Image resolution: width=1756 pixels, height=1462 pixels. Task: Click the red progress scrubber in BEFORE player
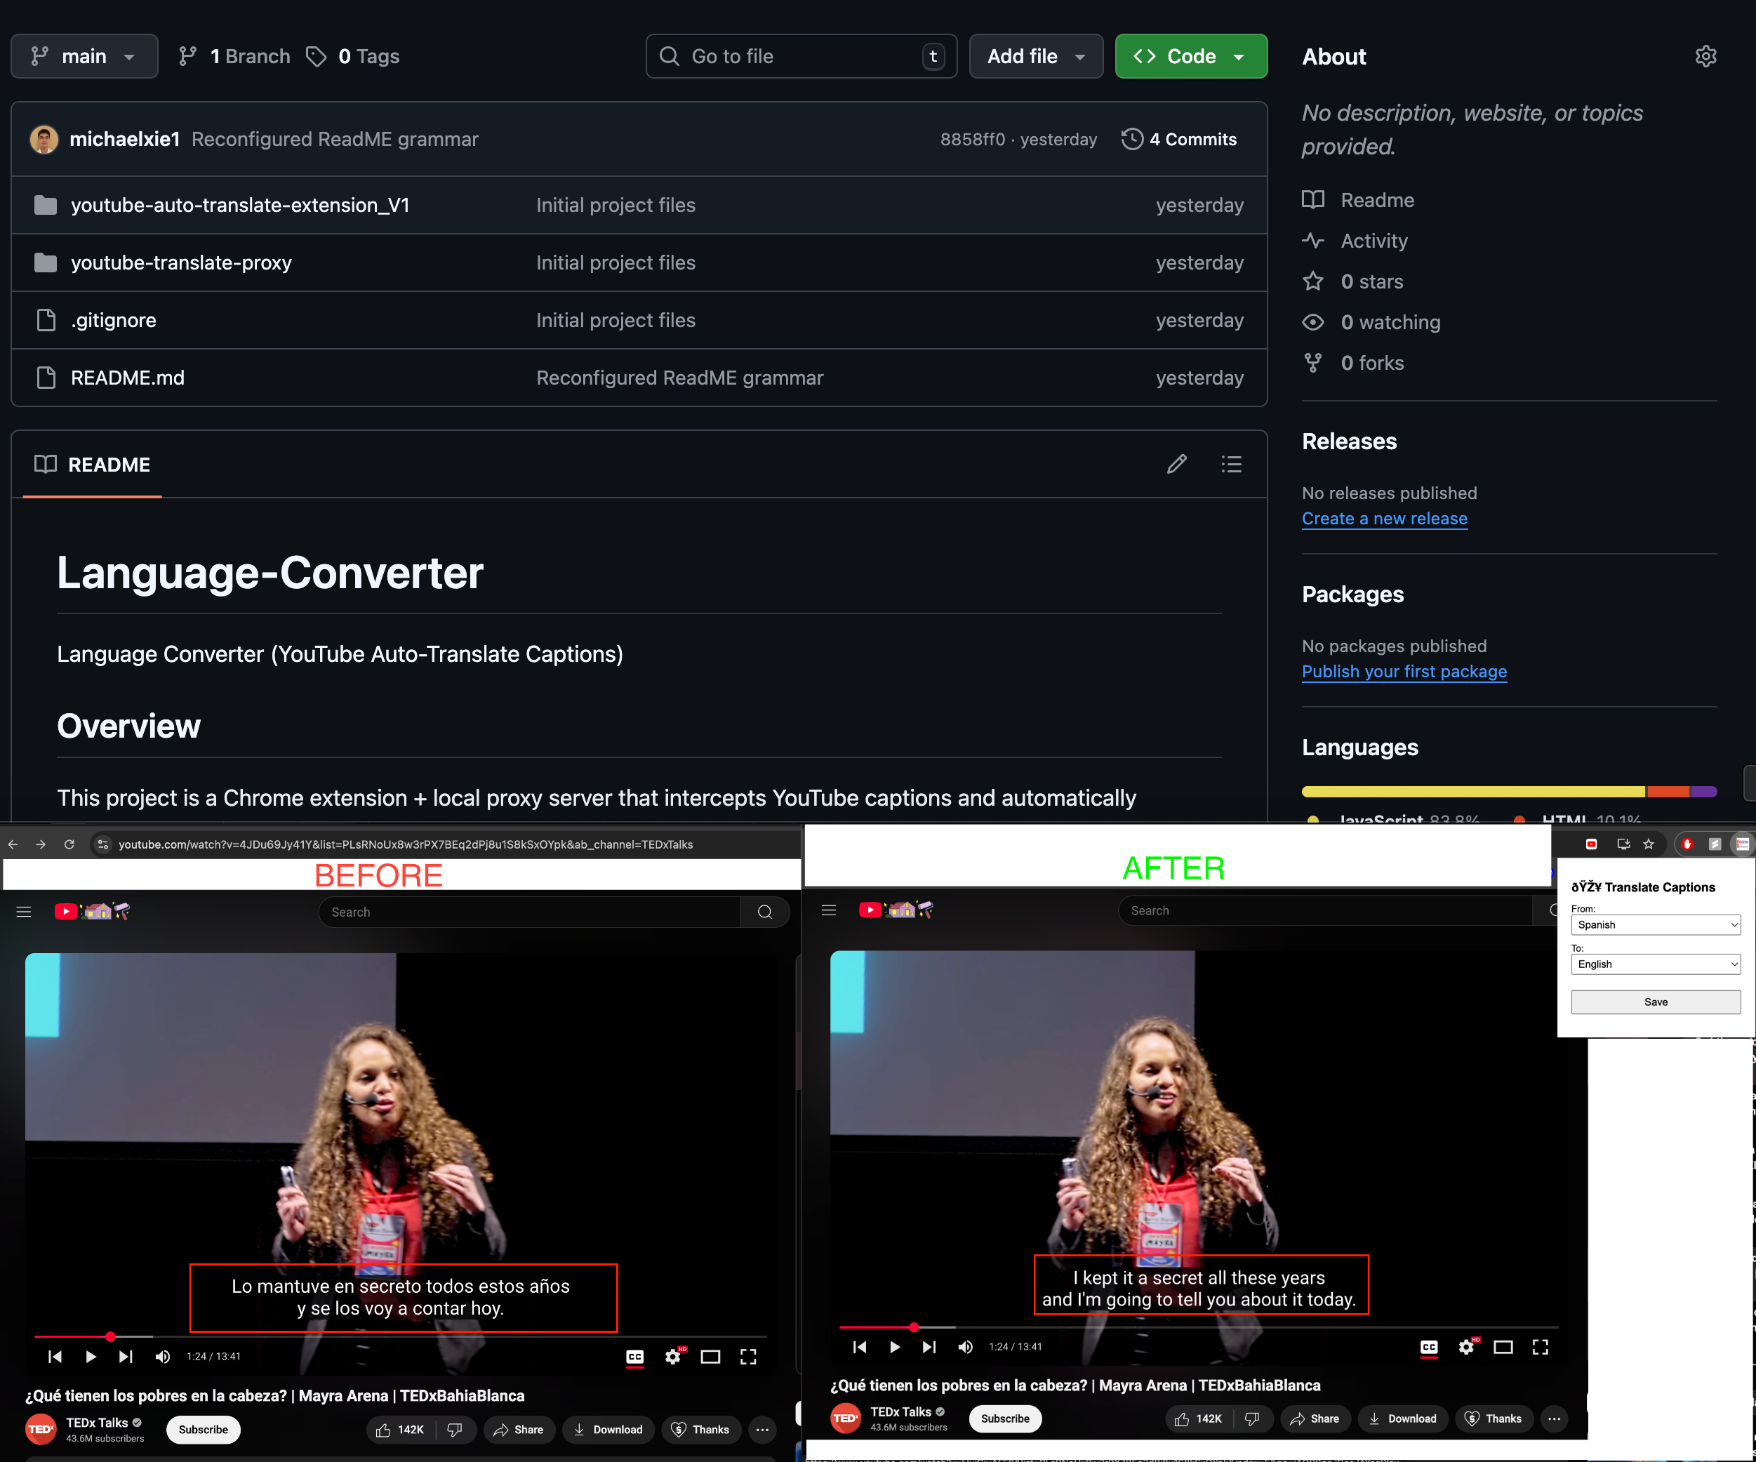110,1336
